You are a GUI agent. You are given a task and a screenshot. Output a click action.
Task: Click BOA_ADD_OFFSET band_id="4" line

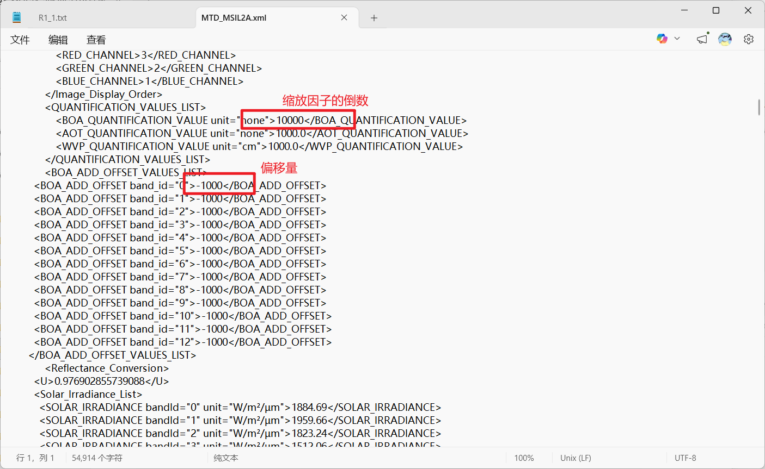[x=180, y=237]
